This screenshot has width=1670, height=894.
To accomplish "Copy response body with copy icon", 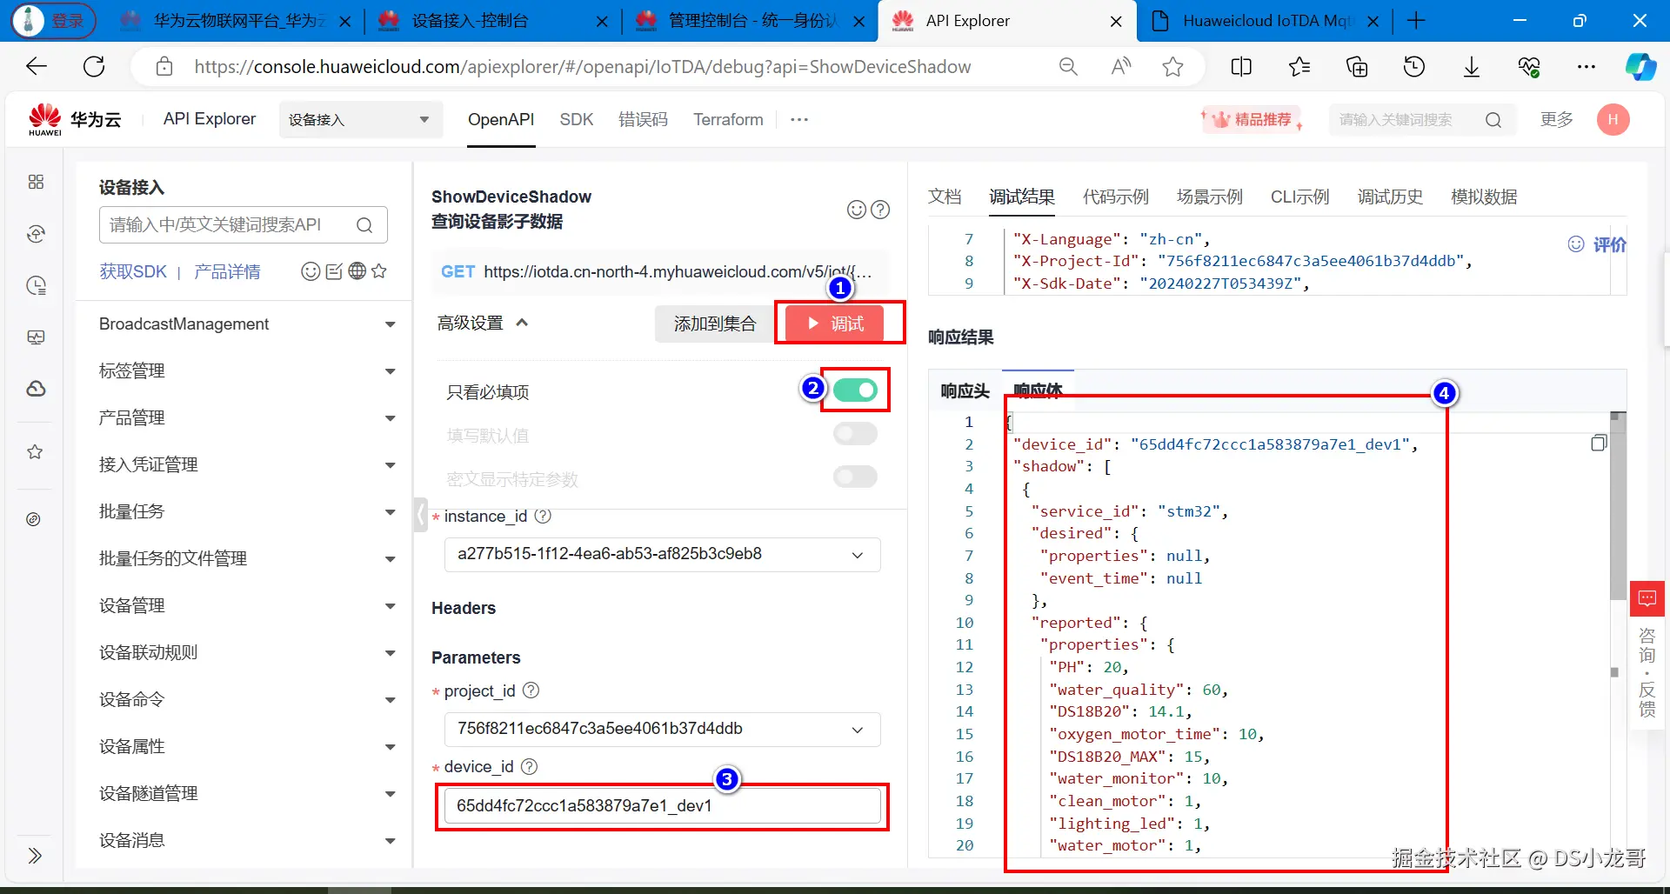I will tap(1599, 444).
